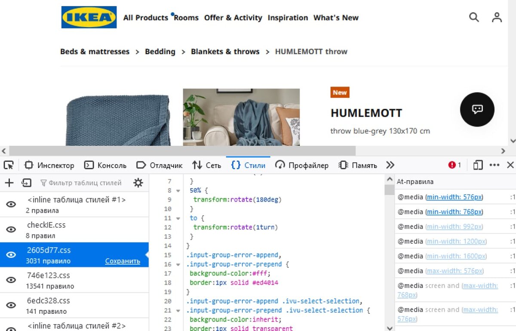Viewport: 516px width, 331px height.
Task: Open the user account profile icon
Action: [497, 17]
